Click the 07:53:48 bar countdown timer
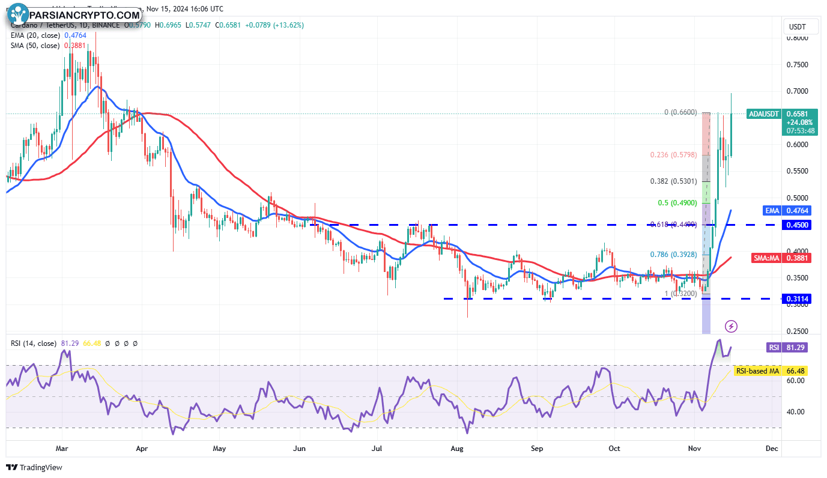 (x=801, y=130)
